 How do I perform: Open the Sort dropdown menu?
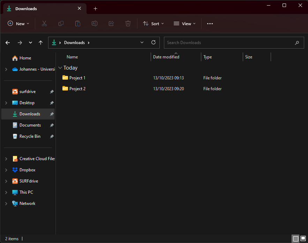pyautogui.click(x=153, y=23)
